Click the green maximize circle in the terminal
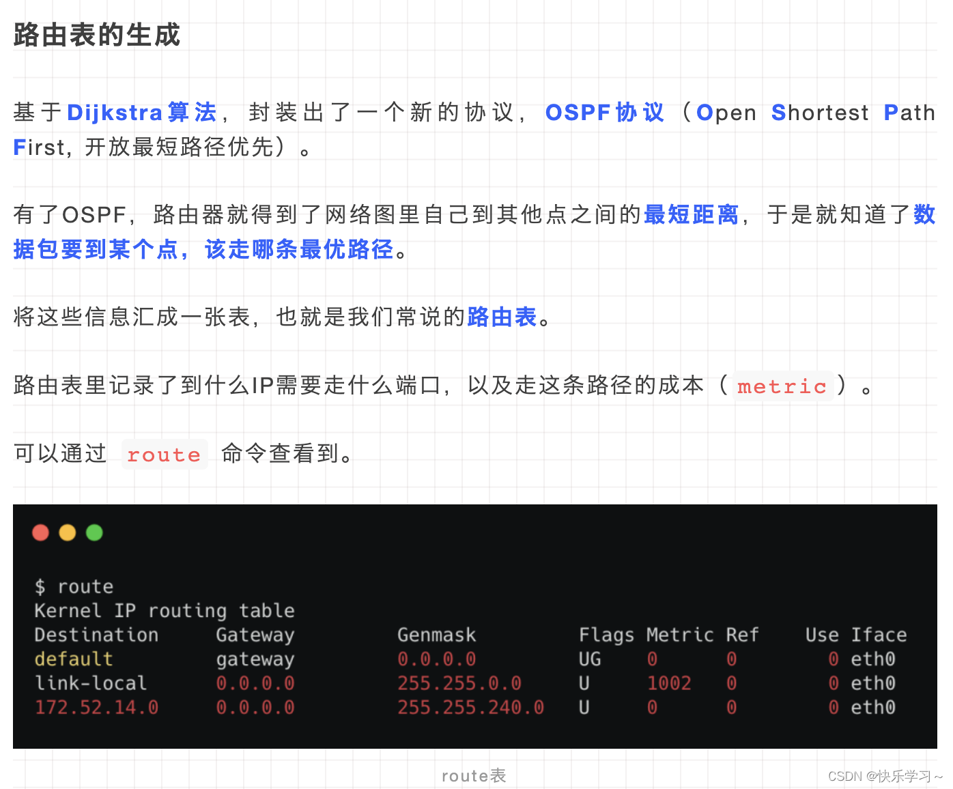This screenshot has width=953, height=789. pos(94,532)
